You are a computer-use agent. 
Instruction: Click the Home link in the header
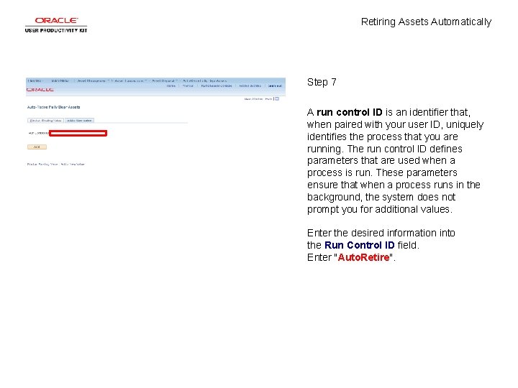point(171,86)
